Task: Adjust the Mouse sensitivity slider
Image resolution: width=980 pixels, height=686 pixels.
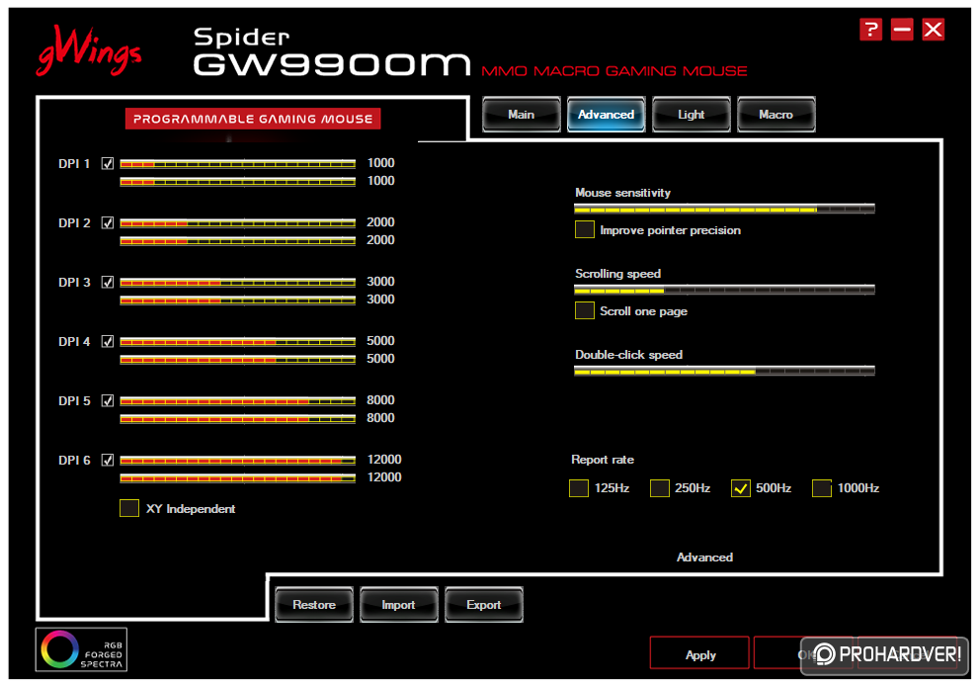Action: [724, 209]
